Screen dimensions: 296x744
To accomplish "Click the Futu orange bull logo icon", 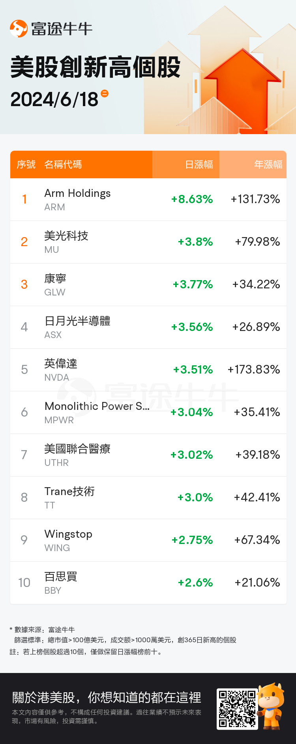I will (19, 28).
